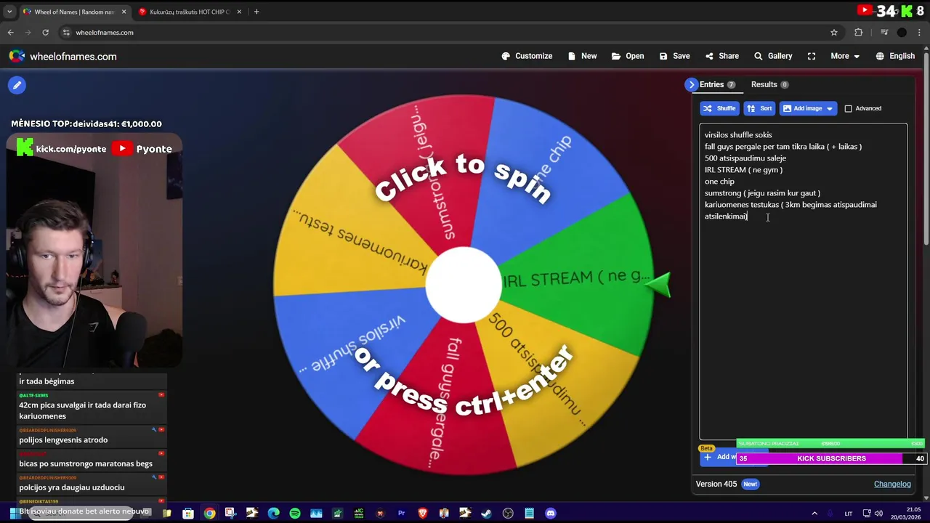The width and height of the screenshot is (930, 523).
Task: Bookmark this page with star icon
Action: [834, 32]
